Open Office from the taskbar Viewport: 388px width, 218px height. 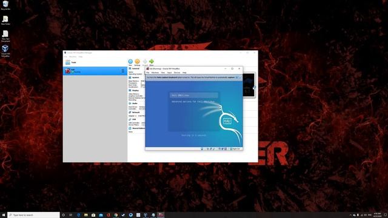click(108, 215)
